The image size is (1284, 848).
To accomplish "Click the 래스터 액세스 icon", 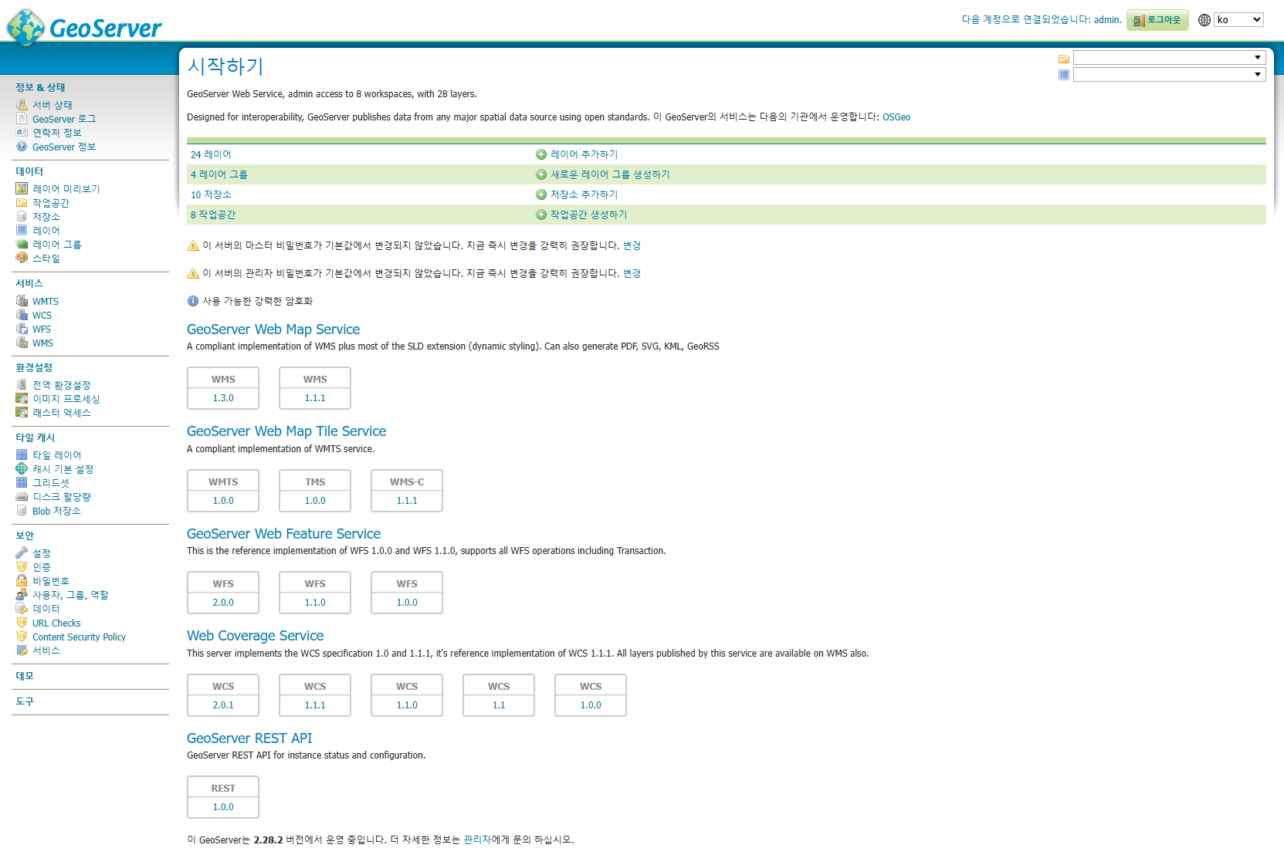I will [22, 413].
